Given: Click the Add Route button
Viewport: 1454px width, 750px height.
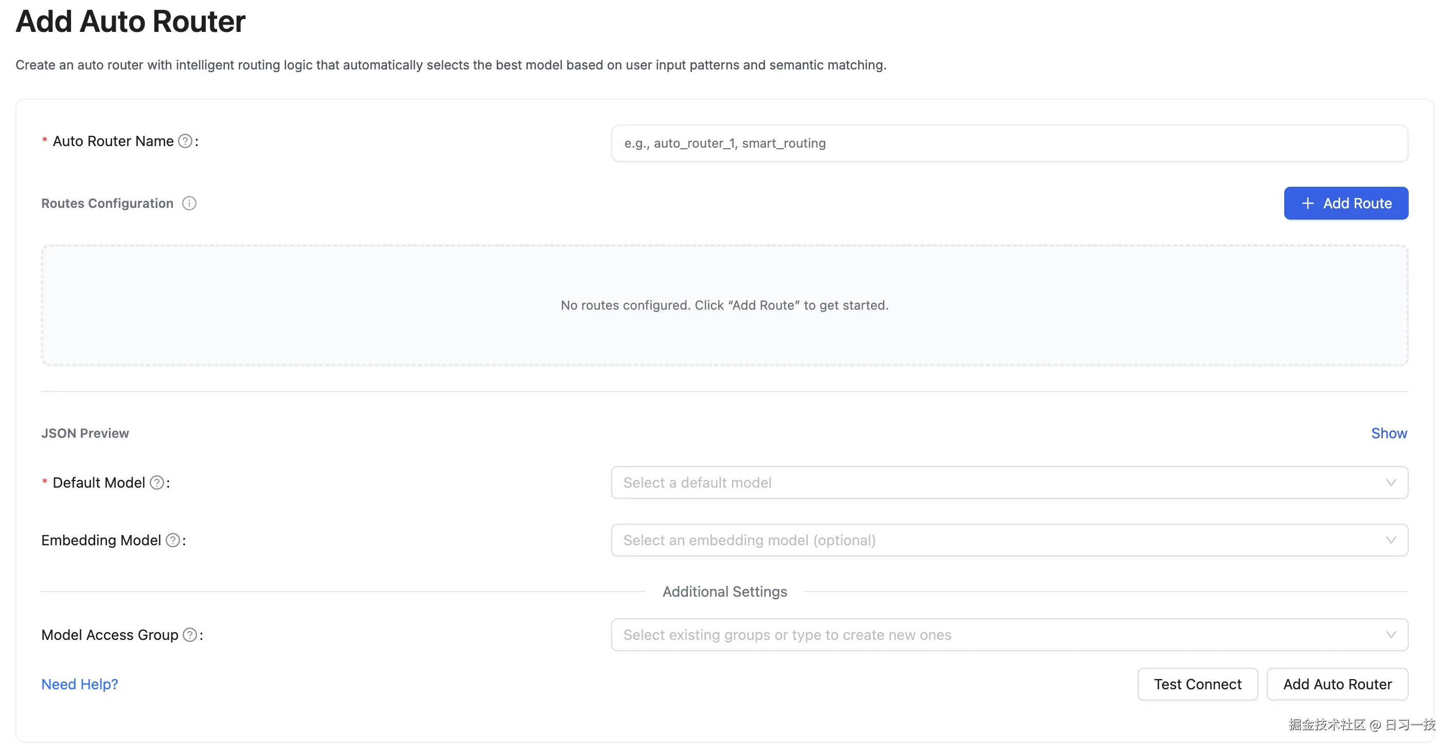Looking at the screenshot, I should [x=1346, y=203].
